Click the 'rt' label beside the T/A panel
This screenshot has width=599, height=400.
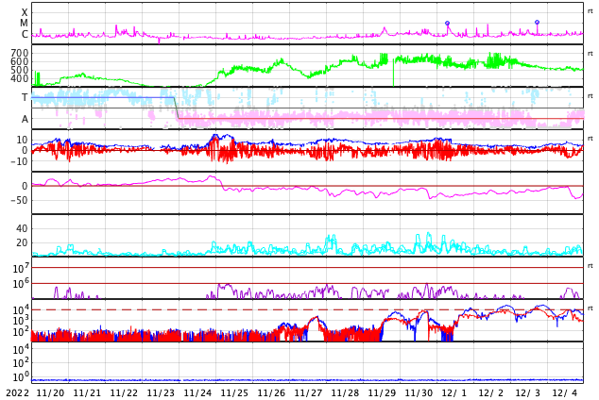pos(590,96)
